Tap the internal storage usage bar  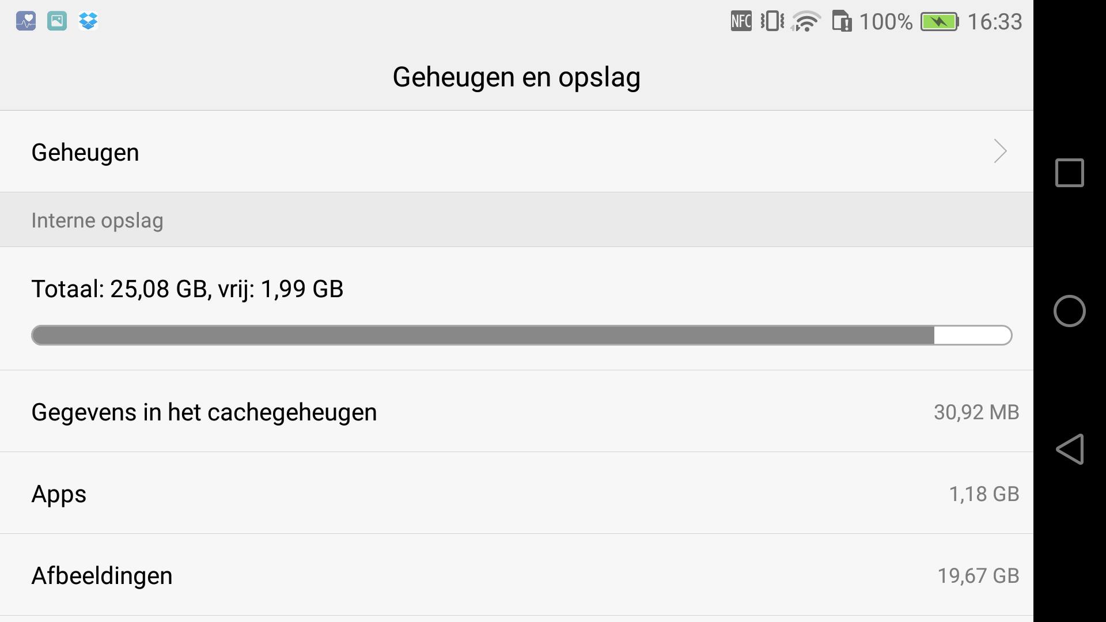(x=521, y=335)
